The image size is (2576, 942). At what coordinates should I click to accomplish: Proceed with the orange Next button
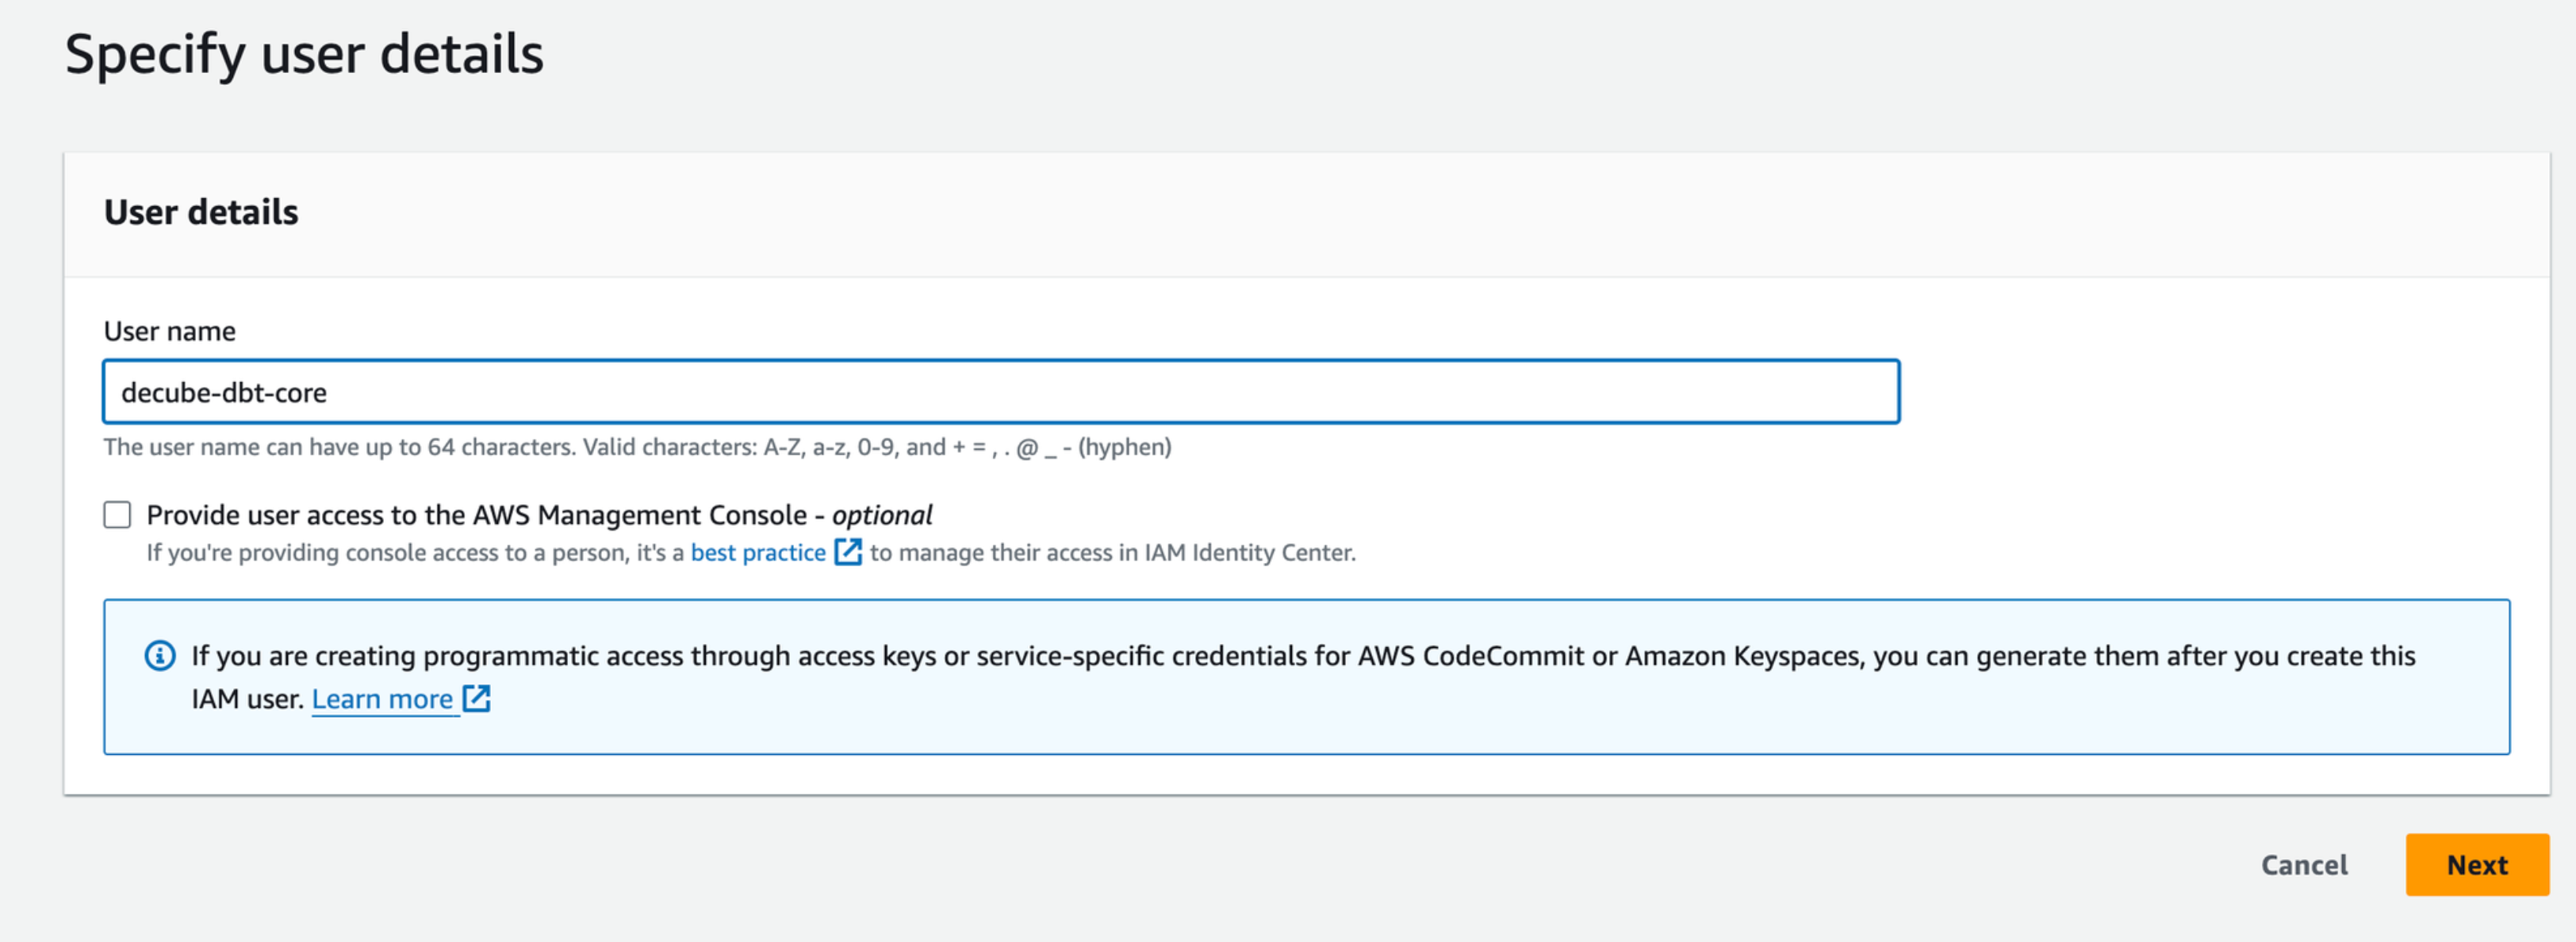pos(2476,865)
